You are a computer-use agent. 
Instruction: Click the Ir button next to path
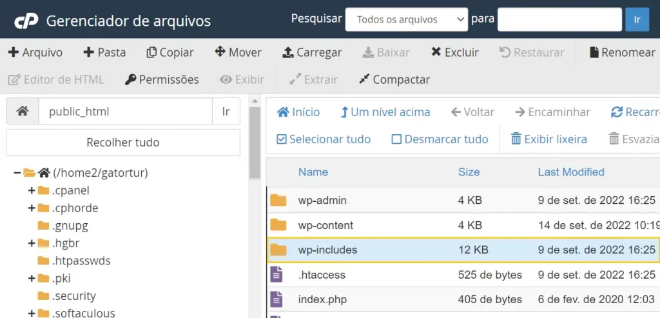click(226, 111)
